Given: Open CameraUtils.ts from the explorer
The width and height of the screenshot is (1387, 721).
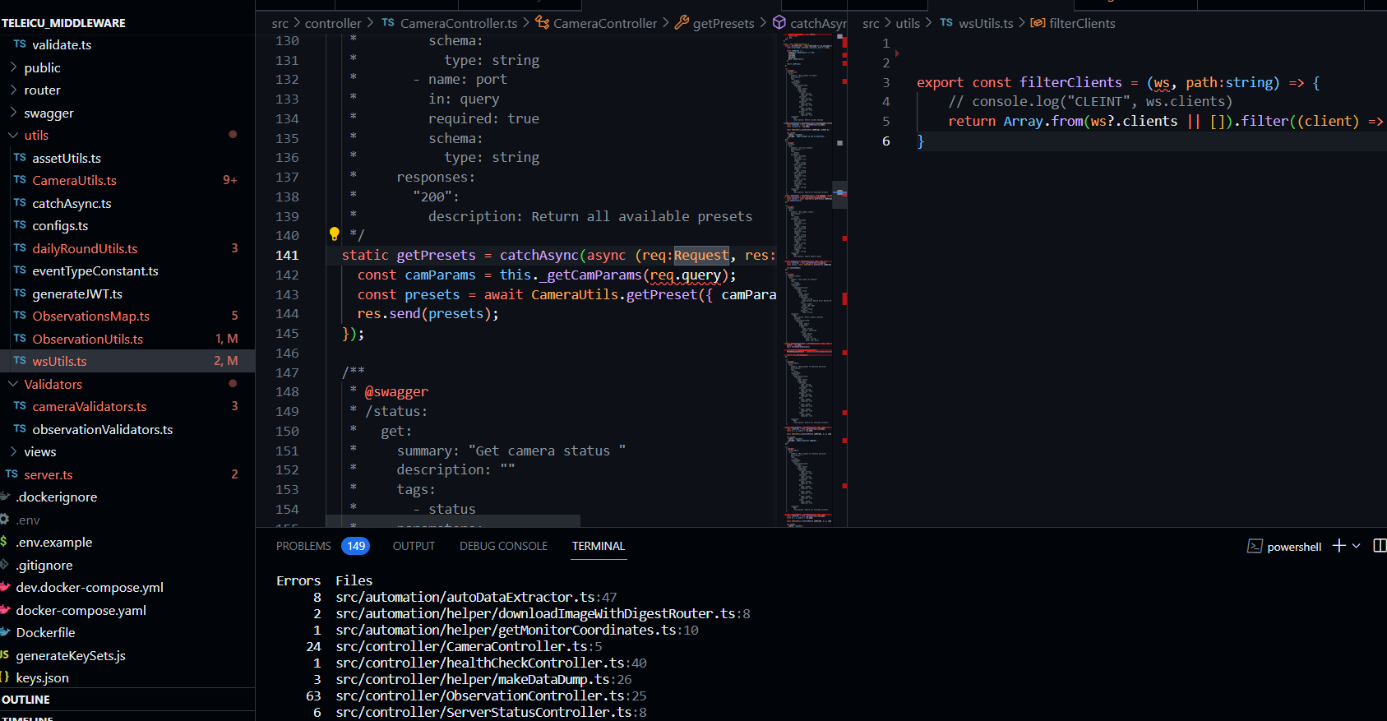Looking at the screenshot, I should point(74,181).
